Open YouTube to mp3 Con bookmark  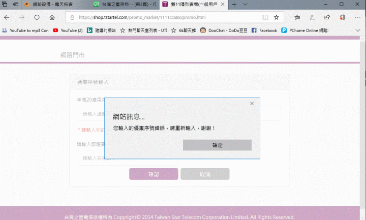coord(25,30)
